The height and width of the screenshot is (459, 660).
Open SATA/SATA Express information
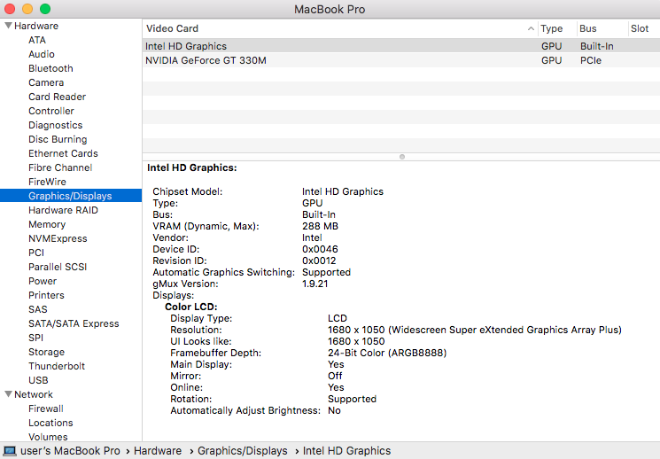point(74,323)
